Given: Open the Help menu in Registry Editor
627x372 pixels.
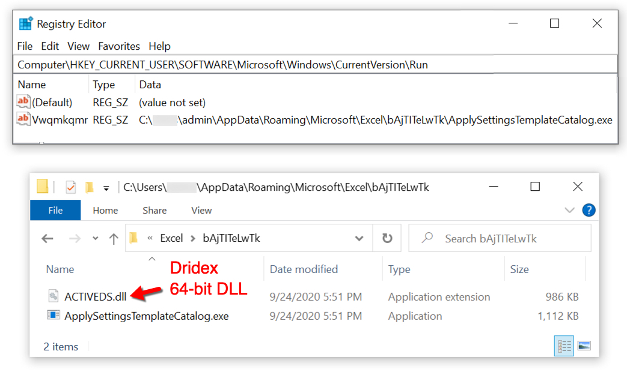Looking at the screenshot, I should click(x=159, y=46).
